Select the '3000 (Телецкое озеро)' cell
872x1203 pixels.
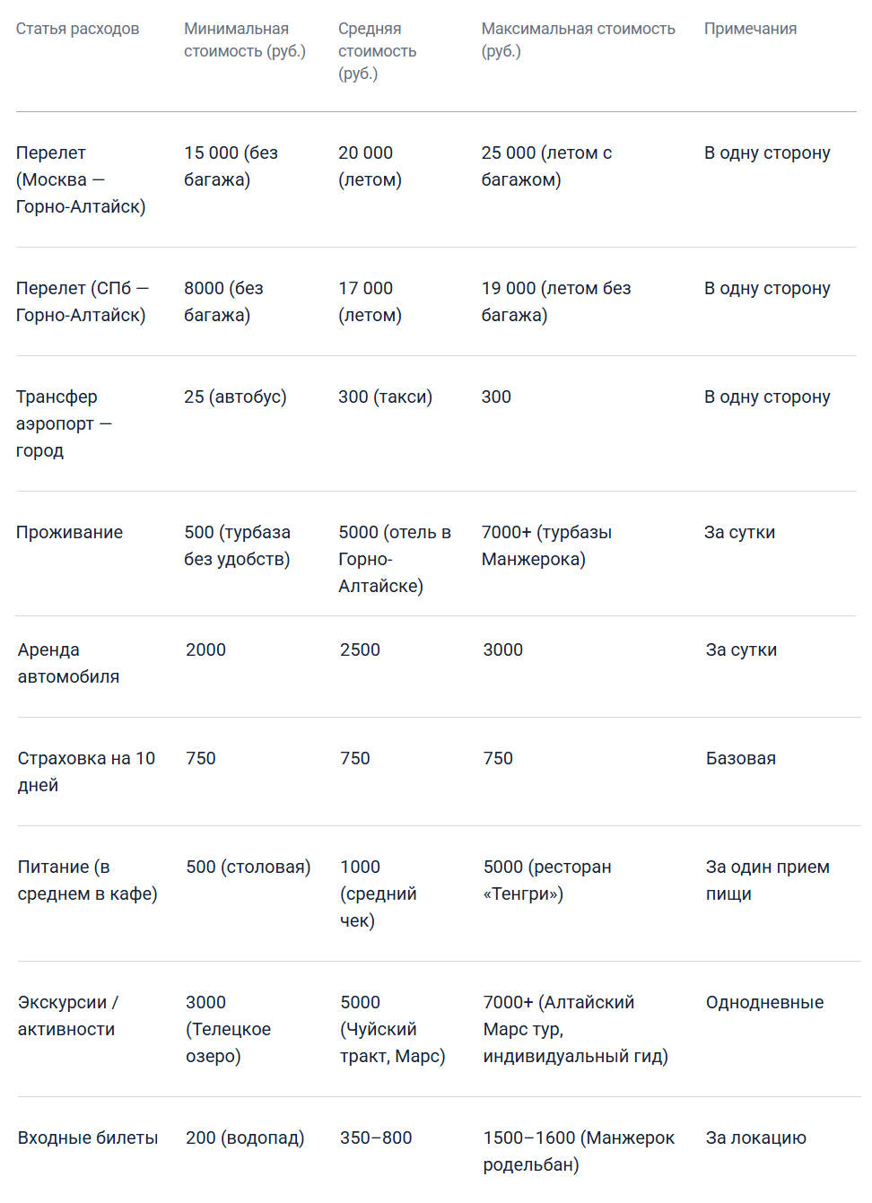click(x=228, y=1029)
